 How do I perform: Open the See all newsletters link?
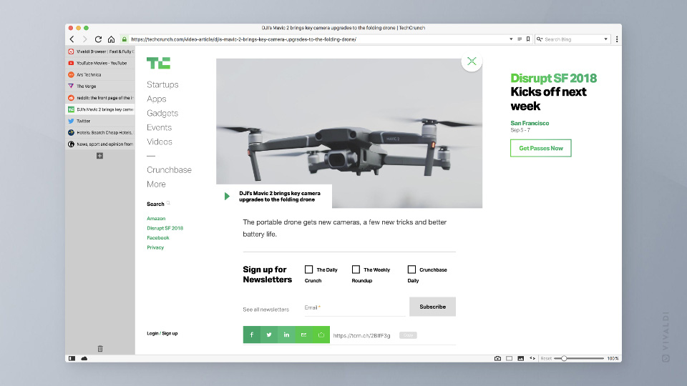(x=266, y=310)
